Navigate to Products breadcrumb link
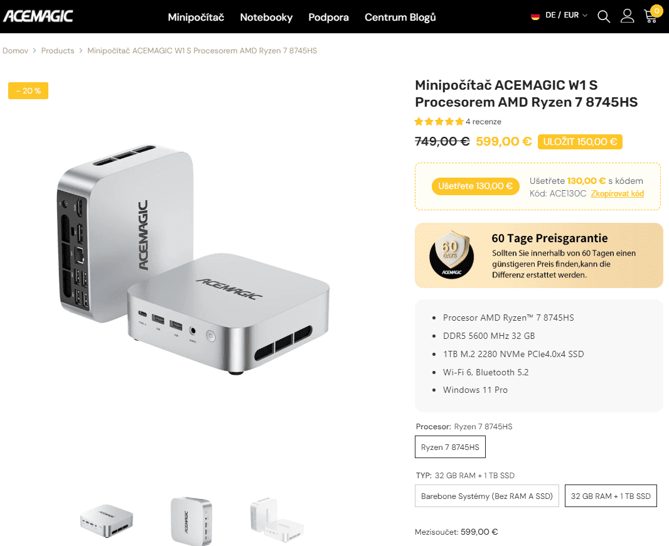This screenshot has width=669, height=546. click(58, 51)
